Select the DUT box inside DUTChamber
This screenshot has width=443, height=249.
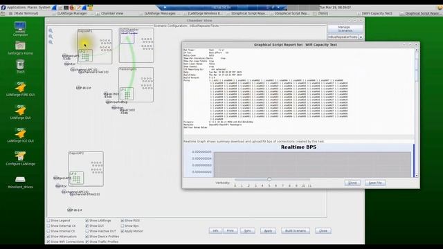click(127, 37)
